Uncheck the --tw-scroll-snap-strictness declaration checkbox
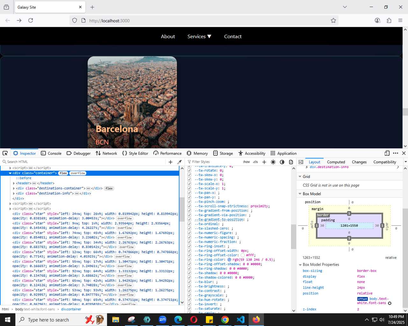 click(x=189, y=206)
